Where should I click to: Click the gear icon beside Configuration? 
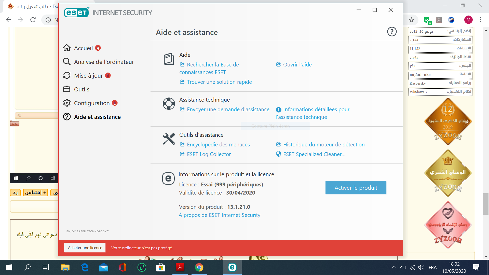click(x=67, y=103)
